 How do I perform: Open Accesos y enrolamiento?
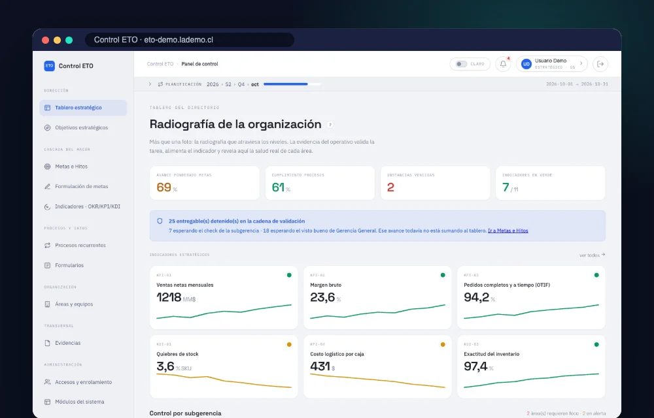point(83,382)
